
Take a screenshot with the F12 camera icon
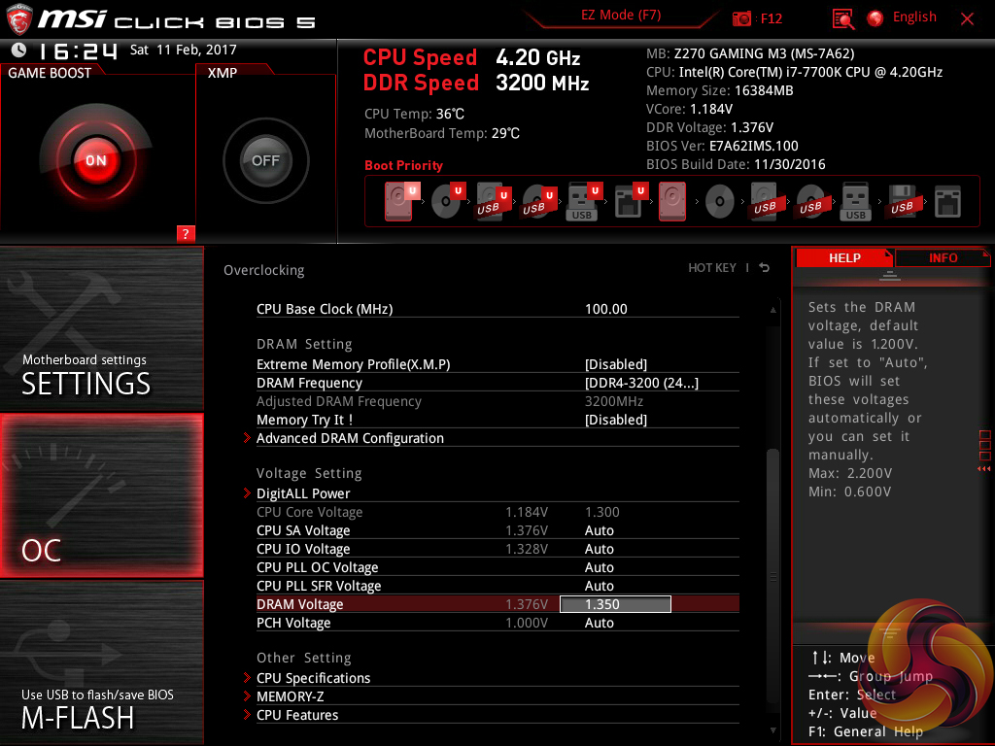click(x=741, y=18)
